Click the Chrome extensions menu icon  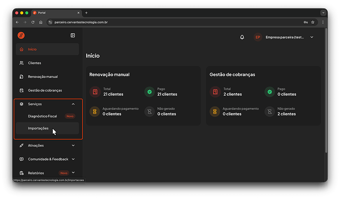pos(323,22)
